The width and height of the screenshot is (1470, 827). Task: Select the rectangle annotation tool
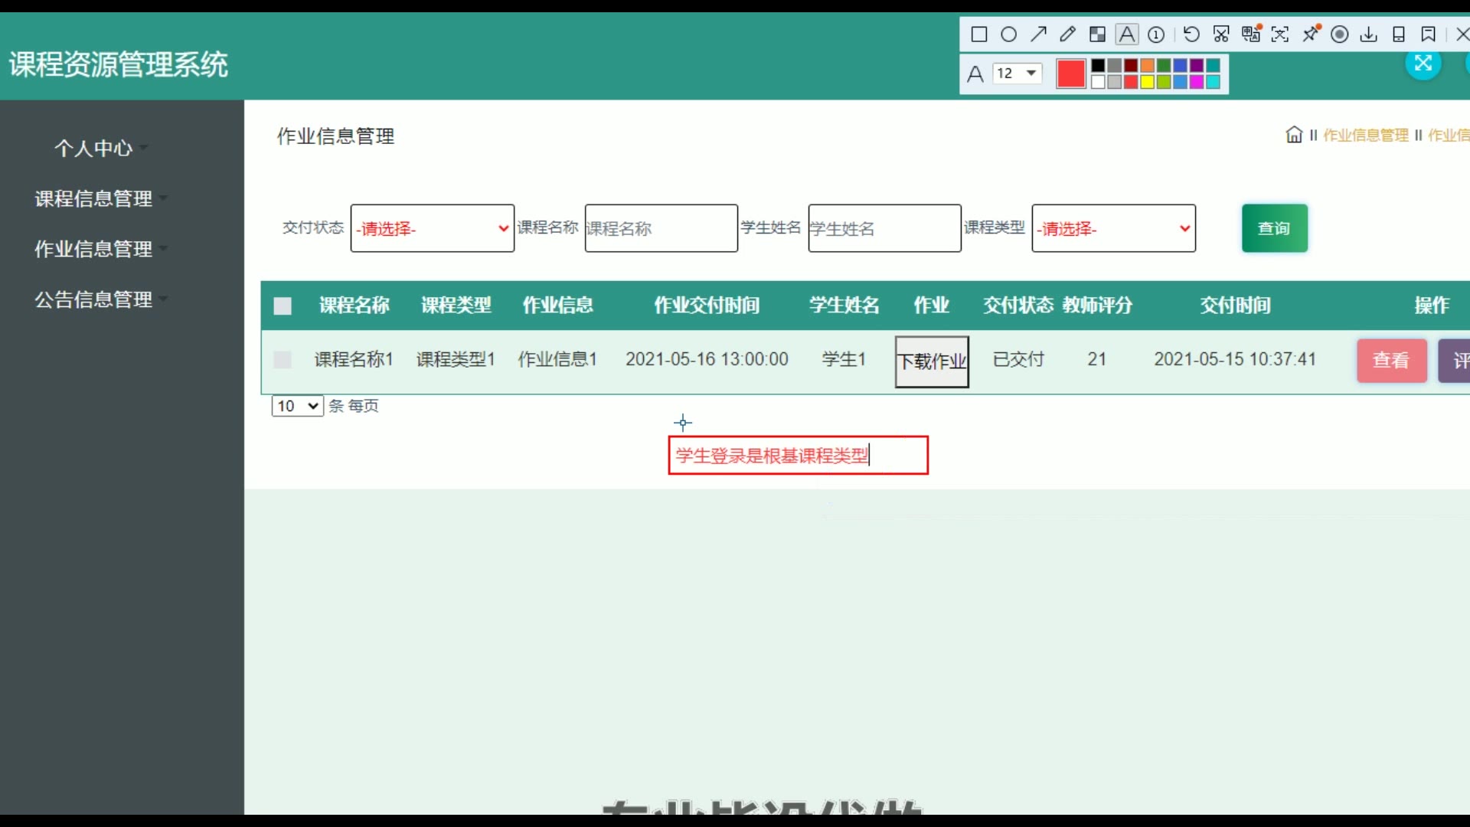(978, 34)
